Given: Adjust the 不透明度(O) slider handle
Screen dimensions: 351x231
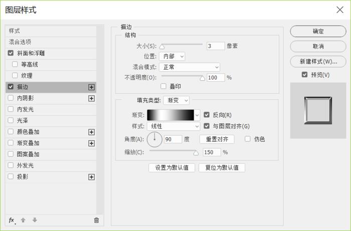Looking at the screenshot, I should point(203,78).
